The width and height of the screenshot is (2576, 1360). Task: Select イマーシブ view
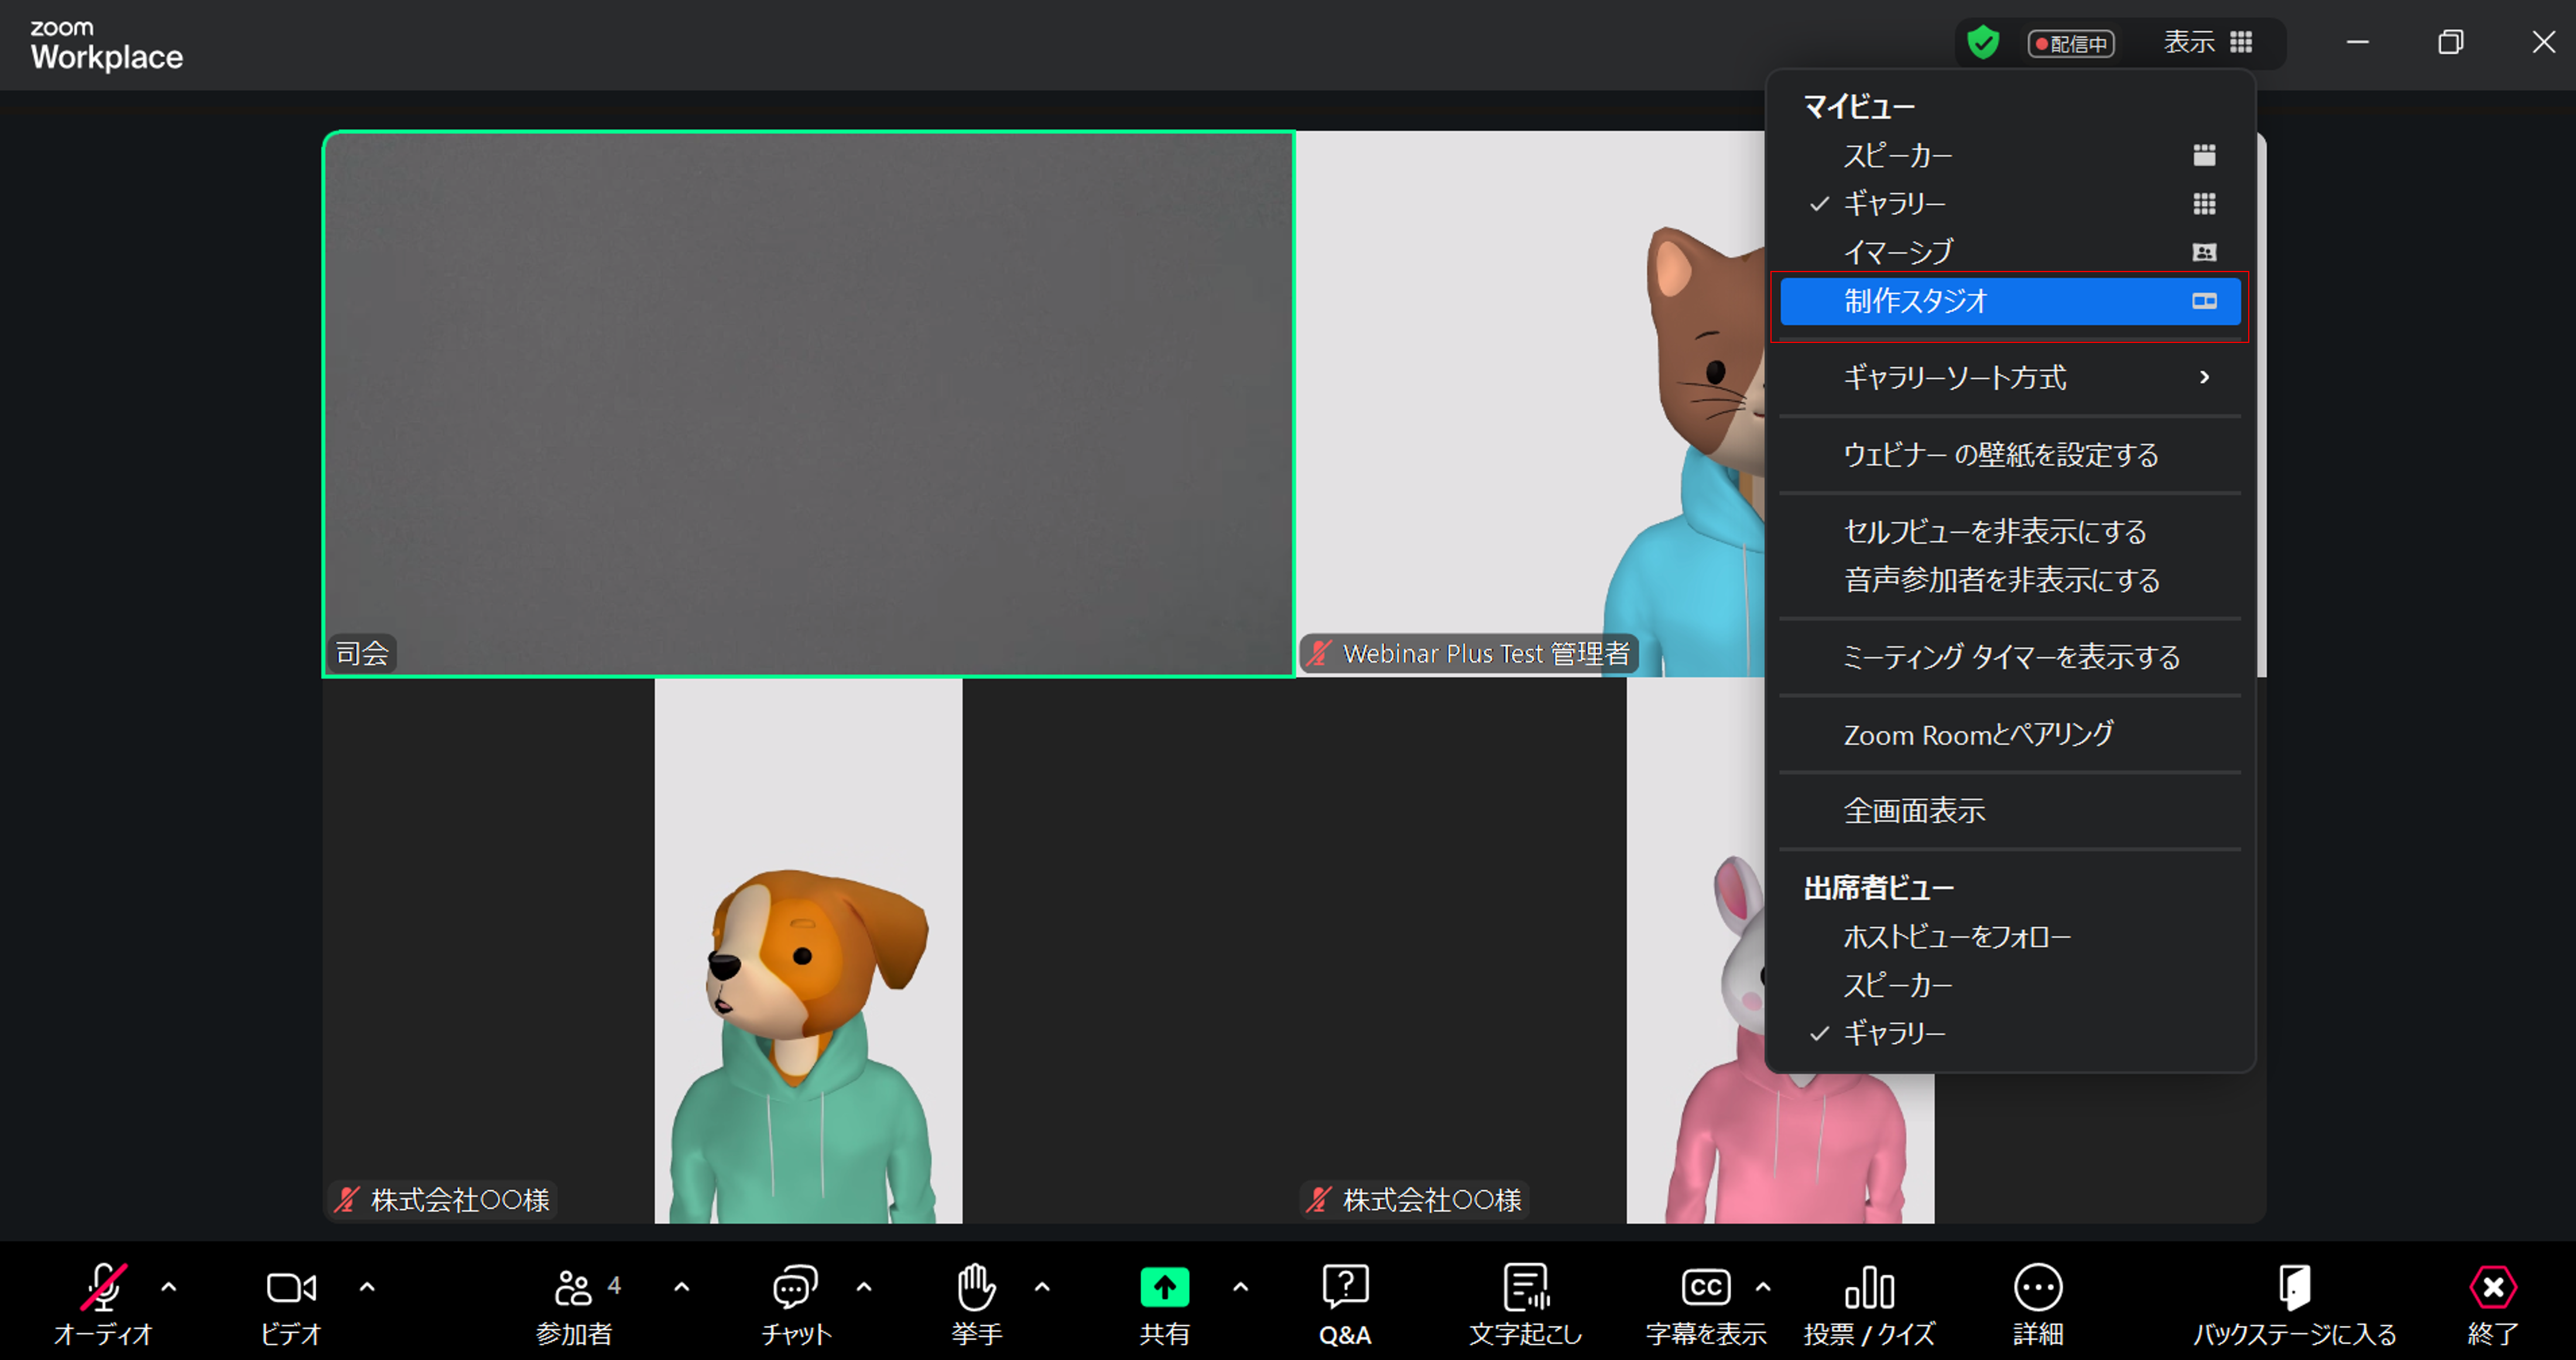point(2010,252)
